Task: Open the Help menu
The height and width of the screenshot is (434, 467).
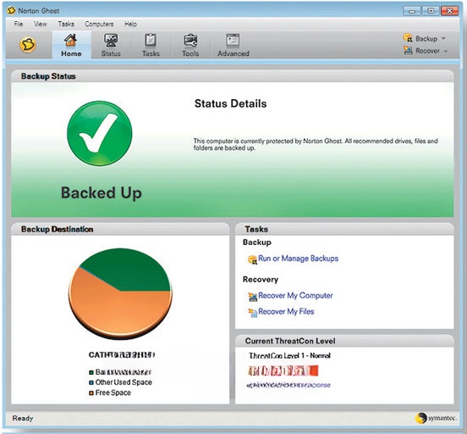Action: (130, 24)
